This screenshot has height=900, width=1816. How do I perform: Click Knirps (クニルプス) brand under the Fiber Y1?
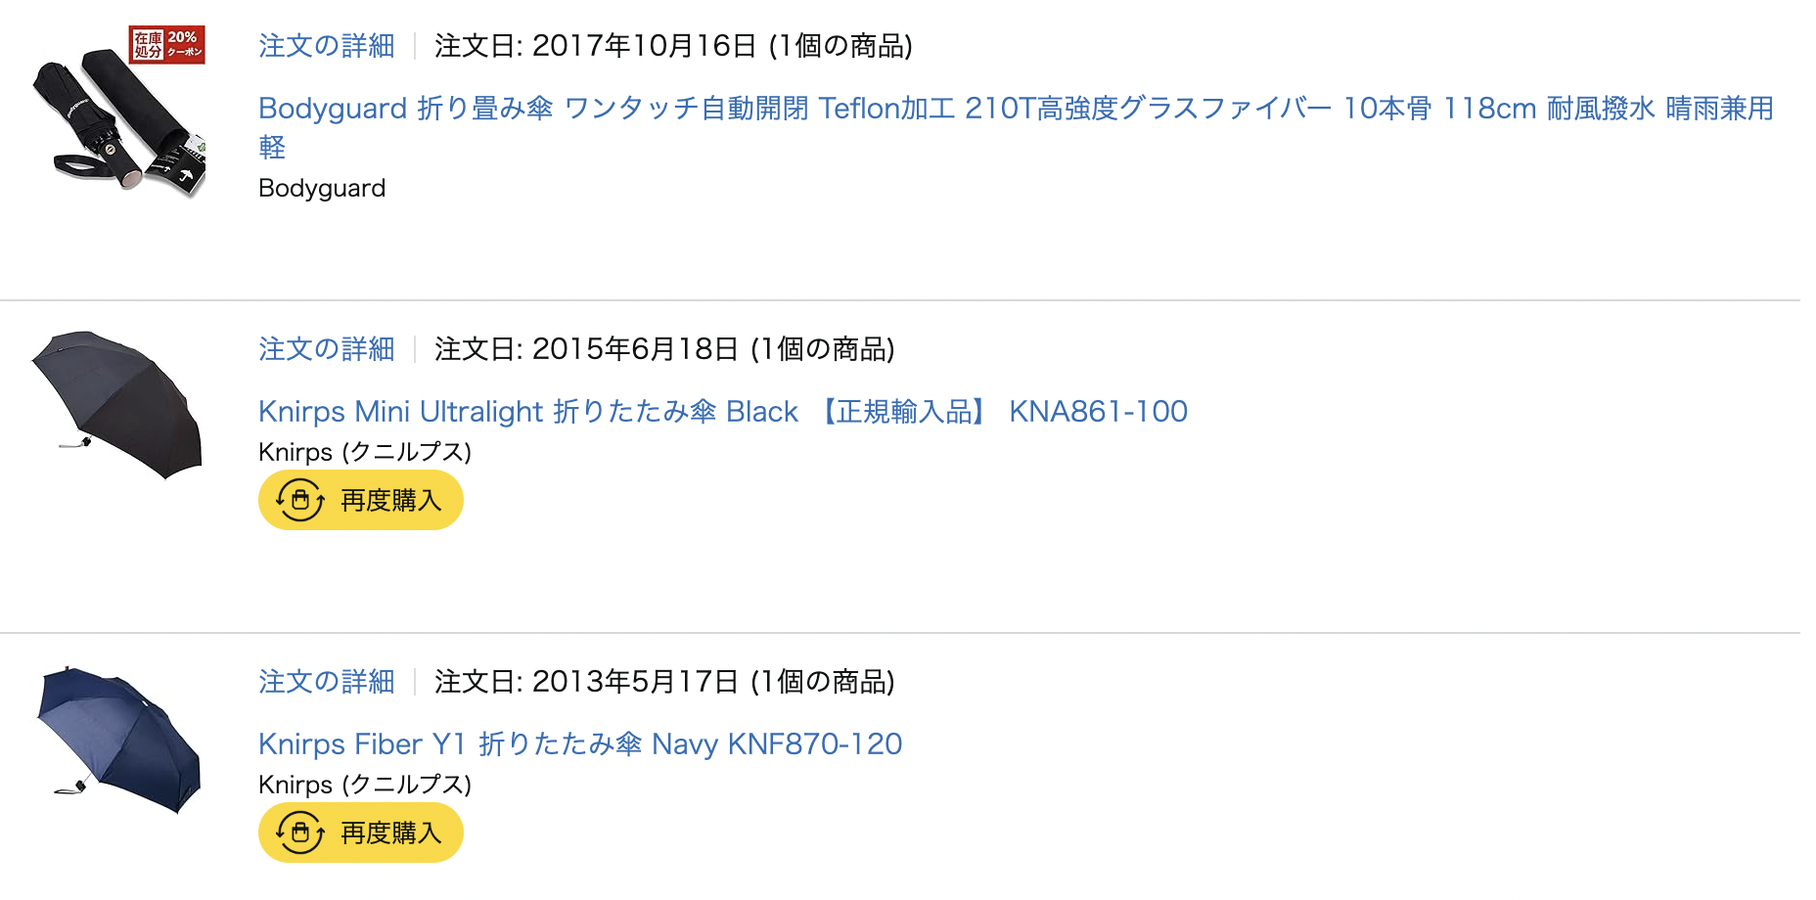point(365,785)
